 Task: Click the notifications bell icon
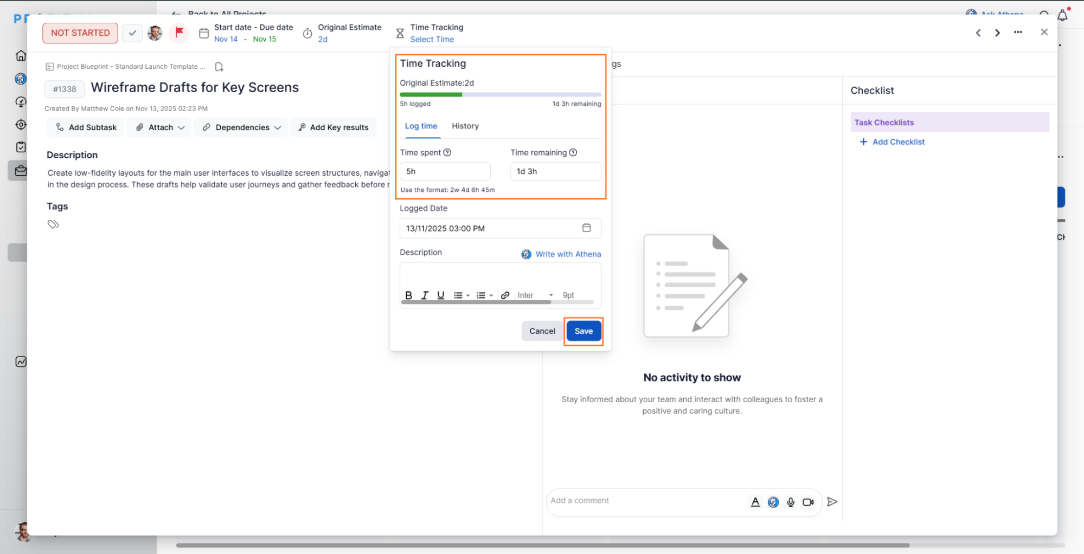tap(1063, 15)
